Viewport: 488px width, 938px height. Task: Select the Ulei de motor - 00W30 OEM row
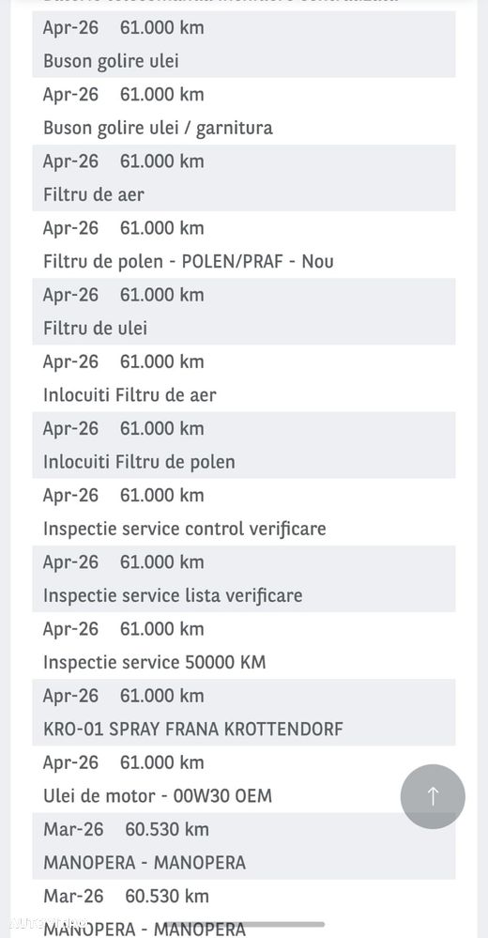point(244,779)
